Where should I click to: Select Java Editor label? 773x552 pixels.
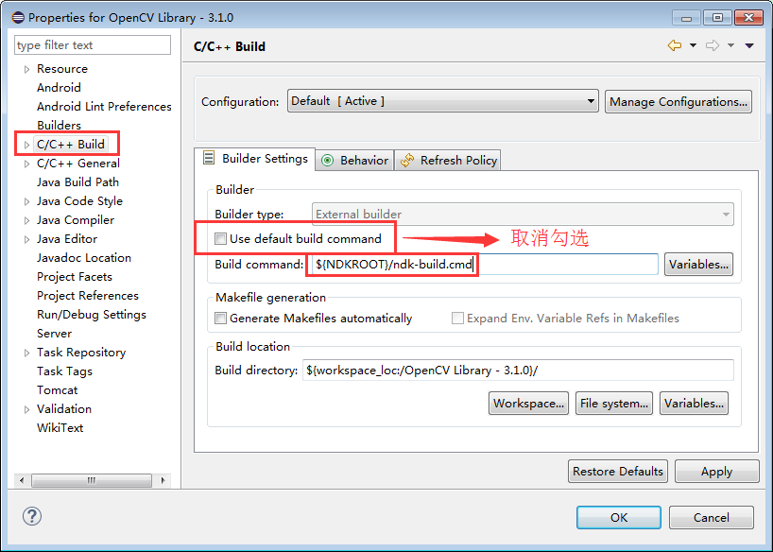click(66, 239)
